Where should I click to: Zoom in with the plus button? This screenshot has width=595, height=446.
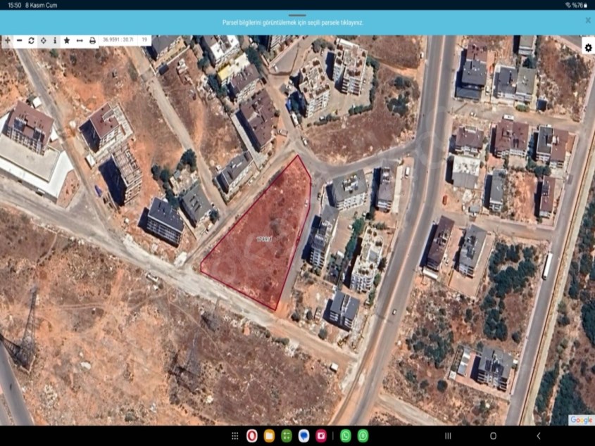(7, 41)
